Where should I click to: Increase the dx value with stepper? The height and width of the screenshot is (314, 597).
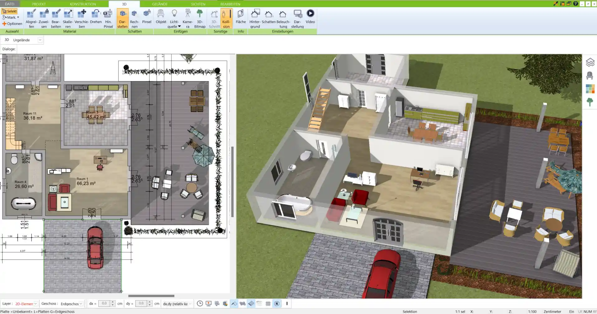pyautogui.click(x=113, y=302)
